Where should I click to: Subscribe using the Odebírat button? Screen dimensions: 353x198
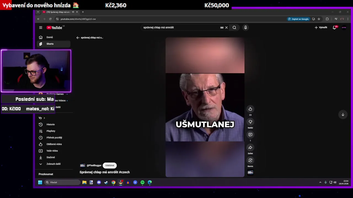click(x=109, y=166)
